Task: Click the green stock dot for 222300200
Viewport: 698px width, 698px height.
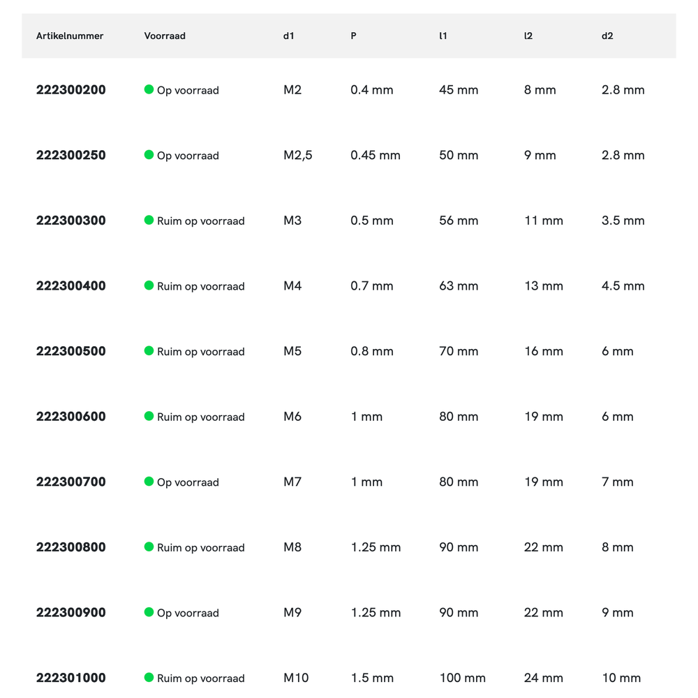Action: [x=149, y=89]
